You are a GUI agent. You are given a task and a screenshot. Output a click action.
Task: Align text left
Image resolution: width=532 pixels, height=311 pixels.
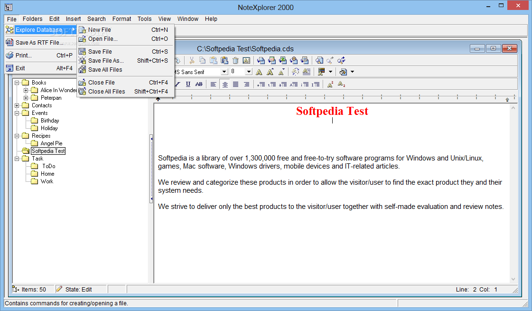tap(214, 84)
